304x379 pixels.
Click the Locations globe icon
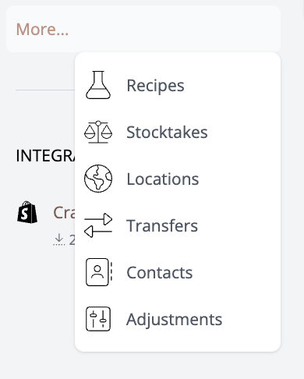coord(98,179)
